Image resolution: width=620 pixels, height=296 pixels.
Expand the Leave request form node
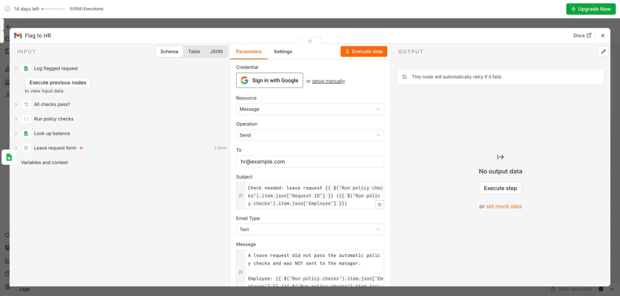click(x=16, y=148)
